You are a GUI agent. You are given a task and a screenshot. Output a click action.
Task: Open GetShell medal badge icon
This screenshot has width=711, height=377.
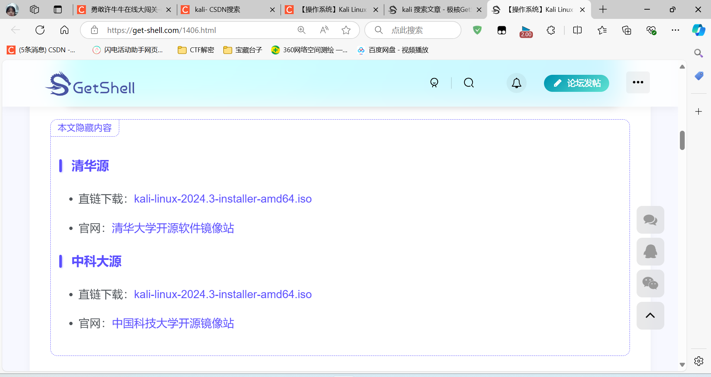[x=434, y=83]
